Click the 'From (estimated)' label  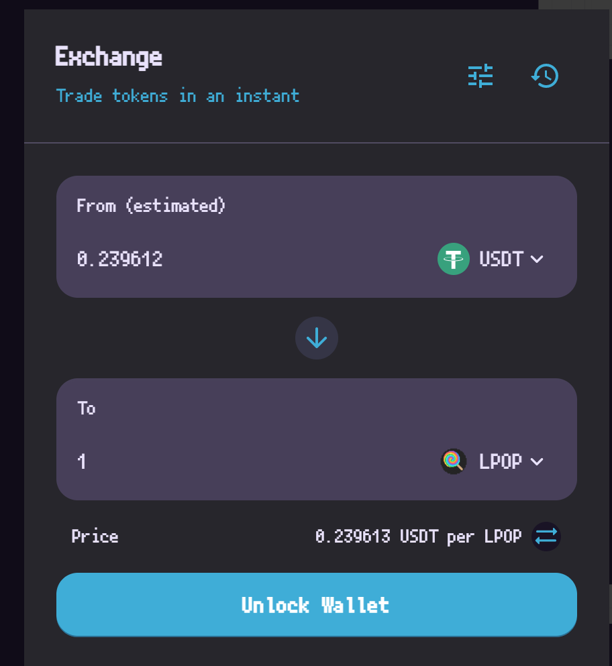pos(151,206)
